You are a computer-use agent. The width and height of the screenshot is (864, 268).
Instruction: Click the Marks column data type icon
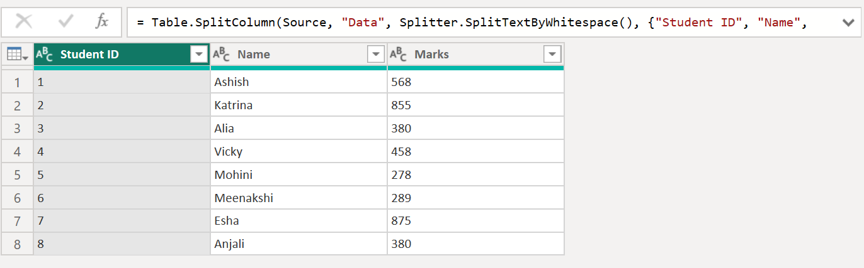pos(399,55)
